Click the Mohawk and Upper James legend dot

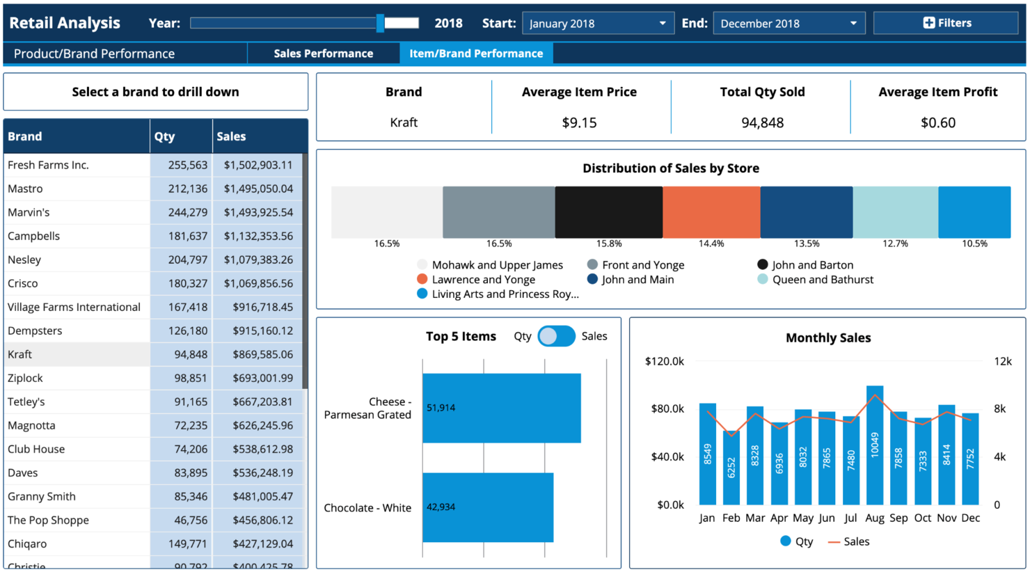click(422, 264)
